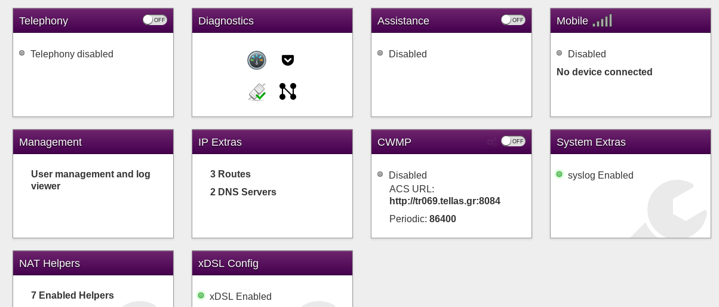Viewport: 719px width, 307px height.
Task: Open the gauge icon in Diagnostics
Action: coord(257,60)
